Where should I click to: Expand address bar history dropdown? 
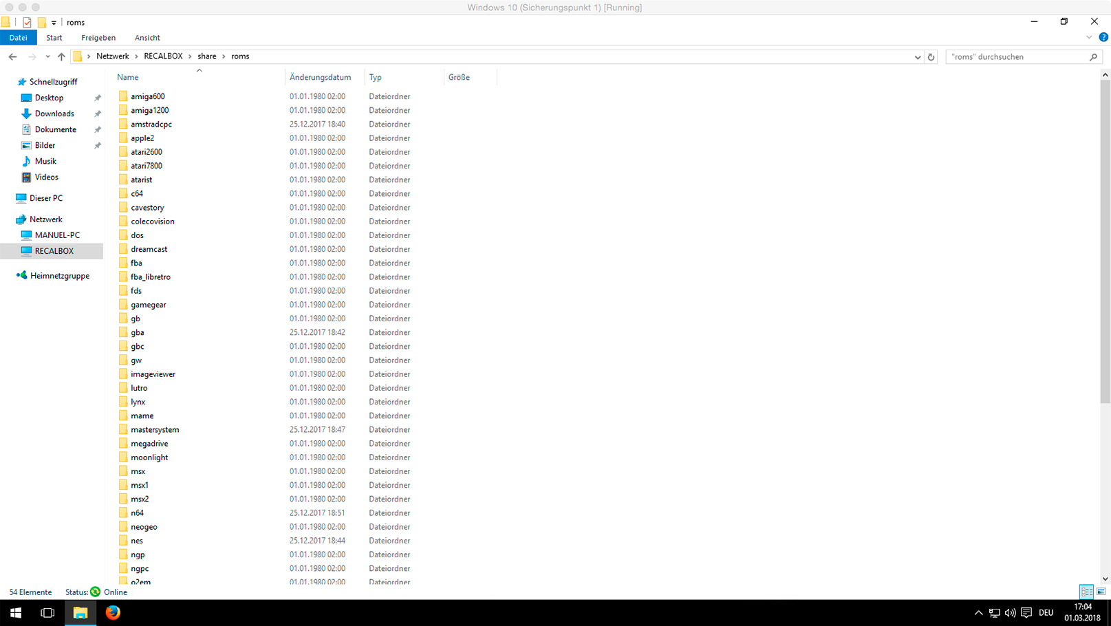click(x=918, y=57)
